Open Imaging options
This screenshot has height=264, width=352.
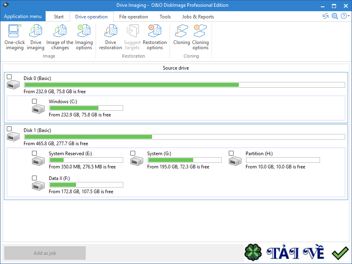click(x=84, y=37)
